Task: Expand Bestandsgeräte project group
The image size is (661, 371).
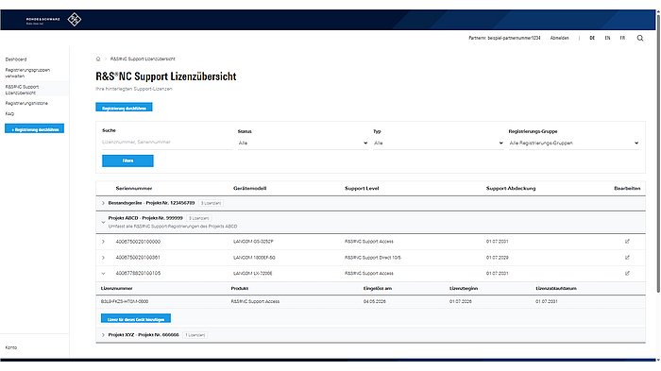Action: (103, 203)
